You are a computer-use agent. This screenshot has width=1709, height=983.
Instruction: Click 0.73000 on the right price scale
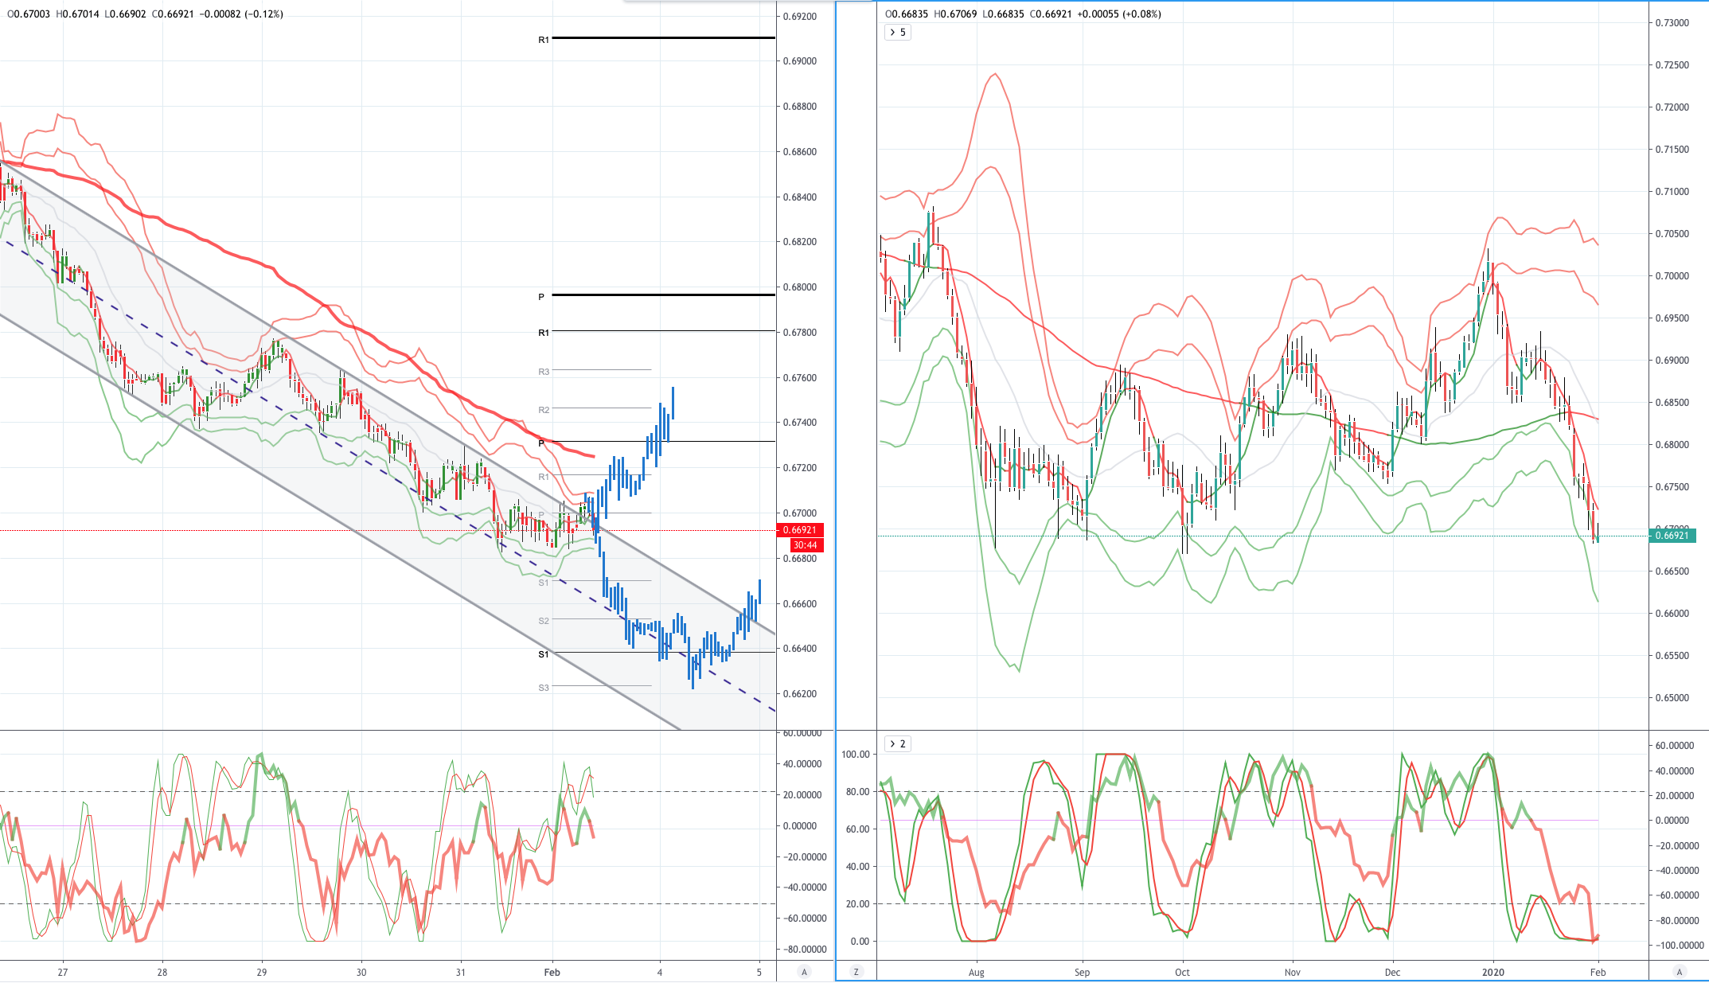pos(1672,23)
